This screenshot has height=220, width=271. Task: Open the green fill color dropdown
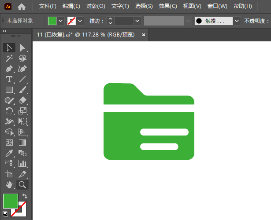click(60, 21)
